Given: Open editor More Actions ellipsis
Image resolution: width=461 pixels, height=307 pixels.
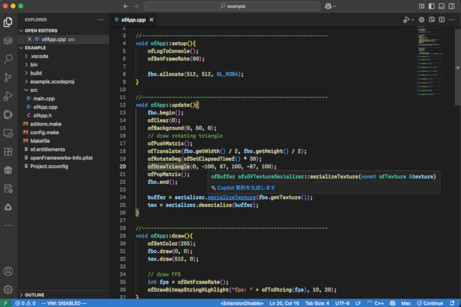Looking at the screenshot, I should (452, 20).
